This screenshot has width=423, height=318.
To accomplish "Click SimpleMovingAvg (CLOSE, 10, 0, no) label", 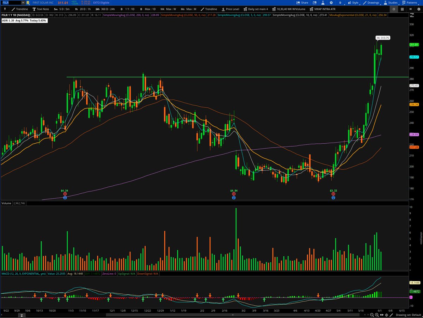I will (295, 16).
